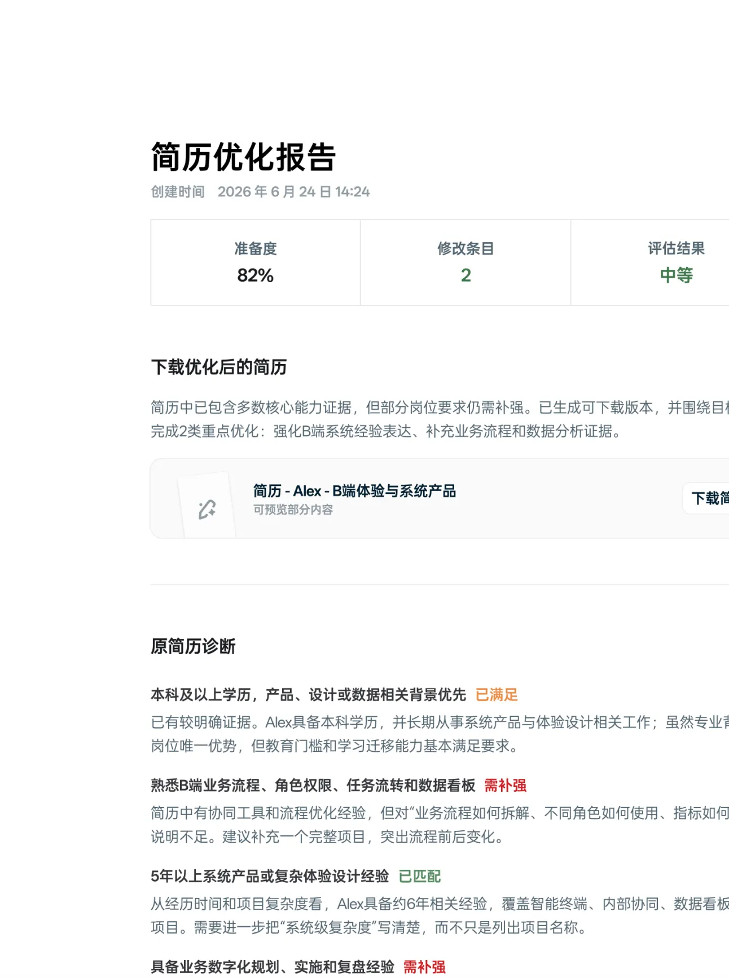Click the 准备度 label in the summary table

point(256,248)
